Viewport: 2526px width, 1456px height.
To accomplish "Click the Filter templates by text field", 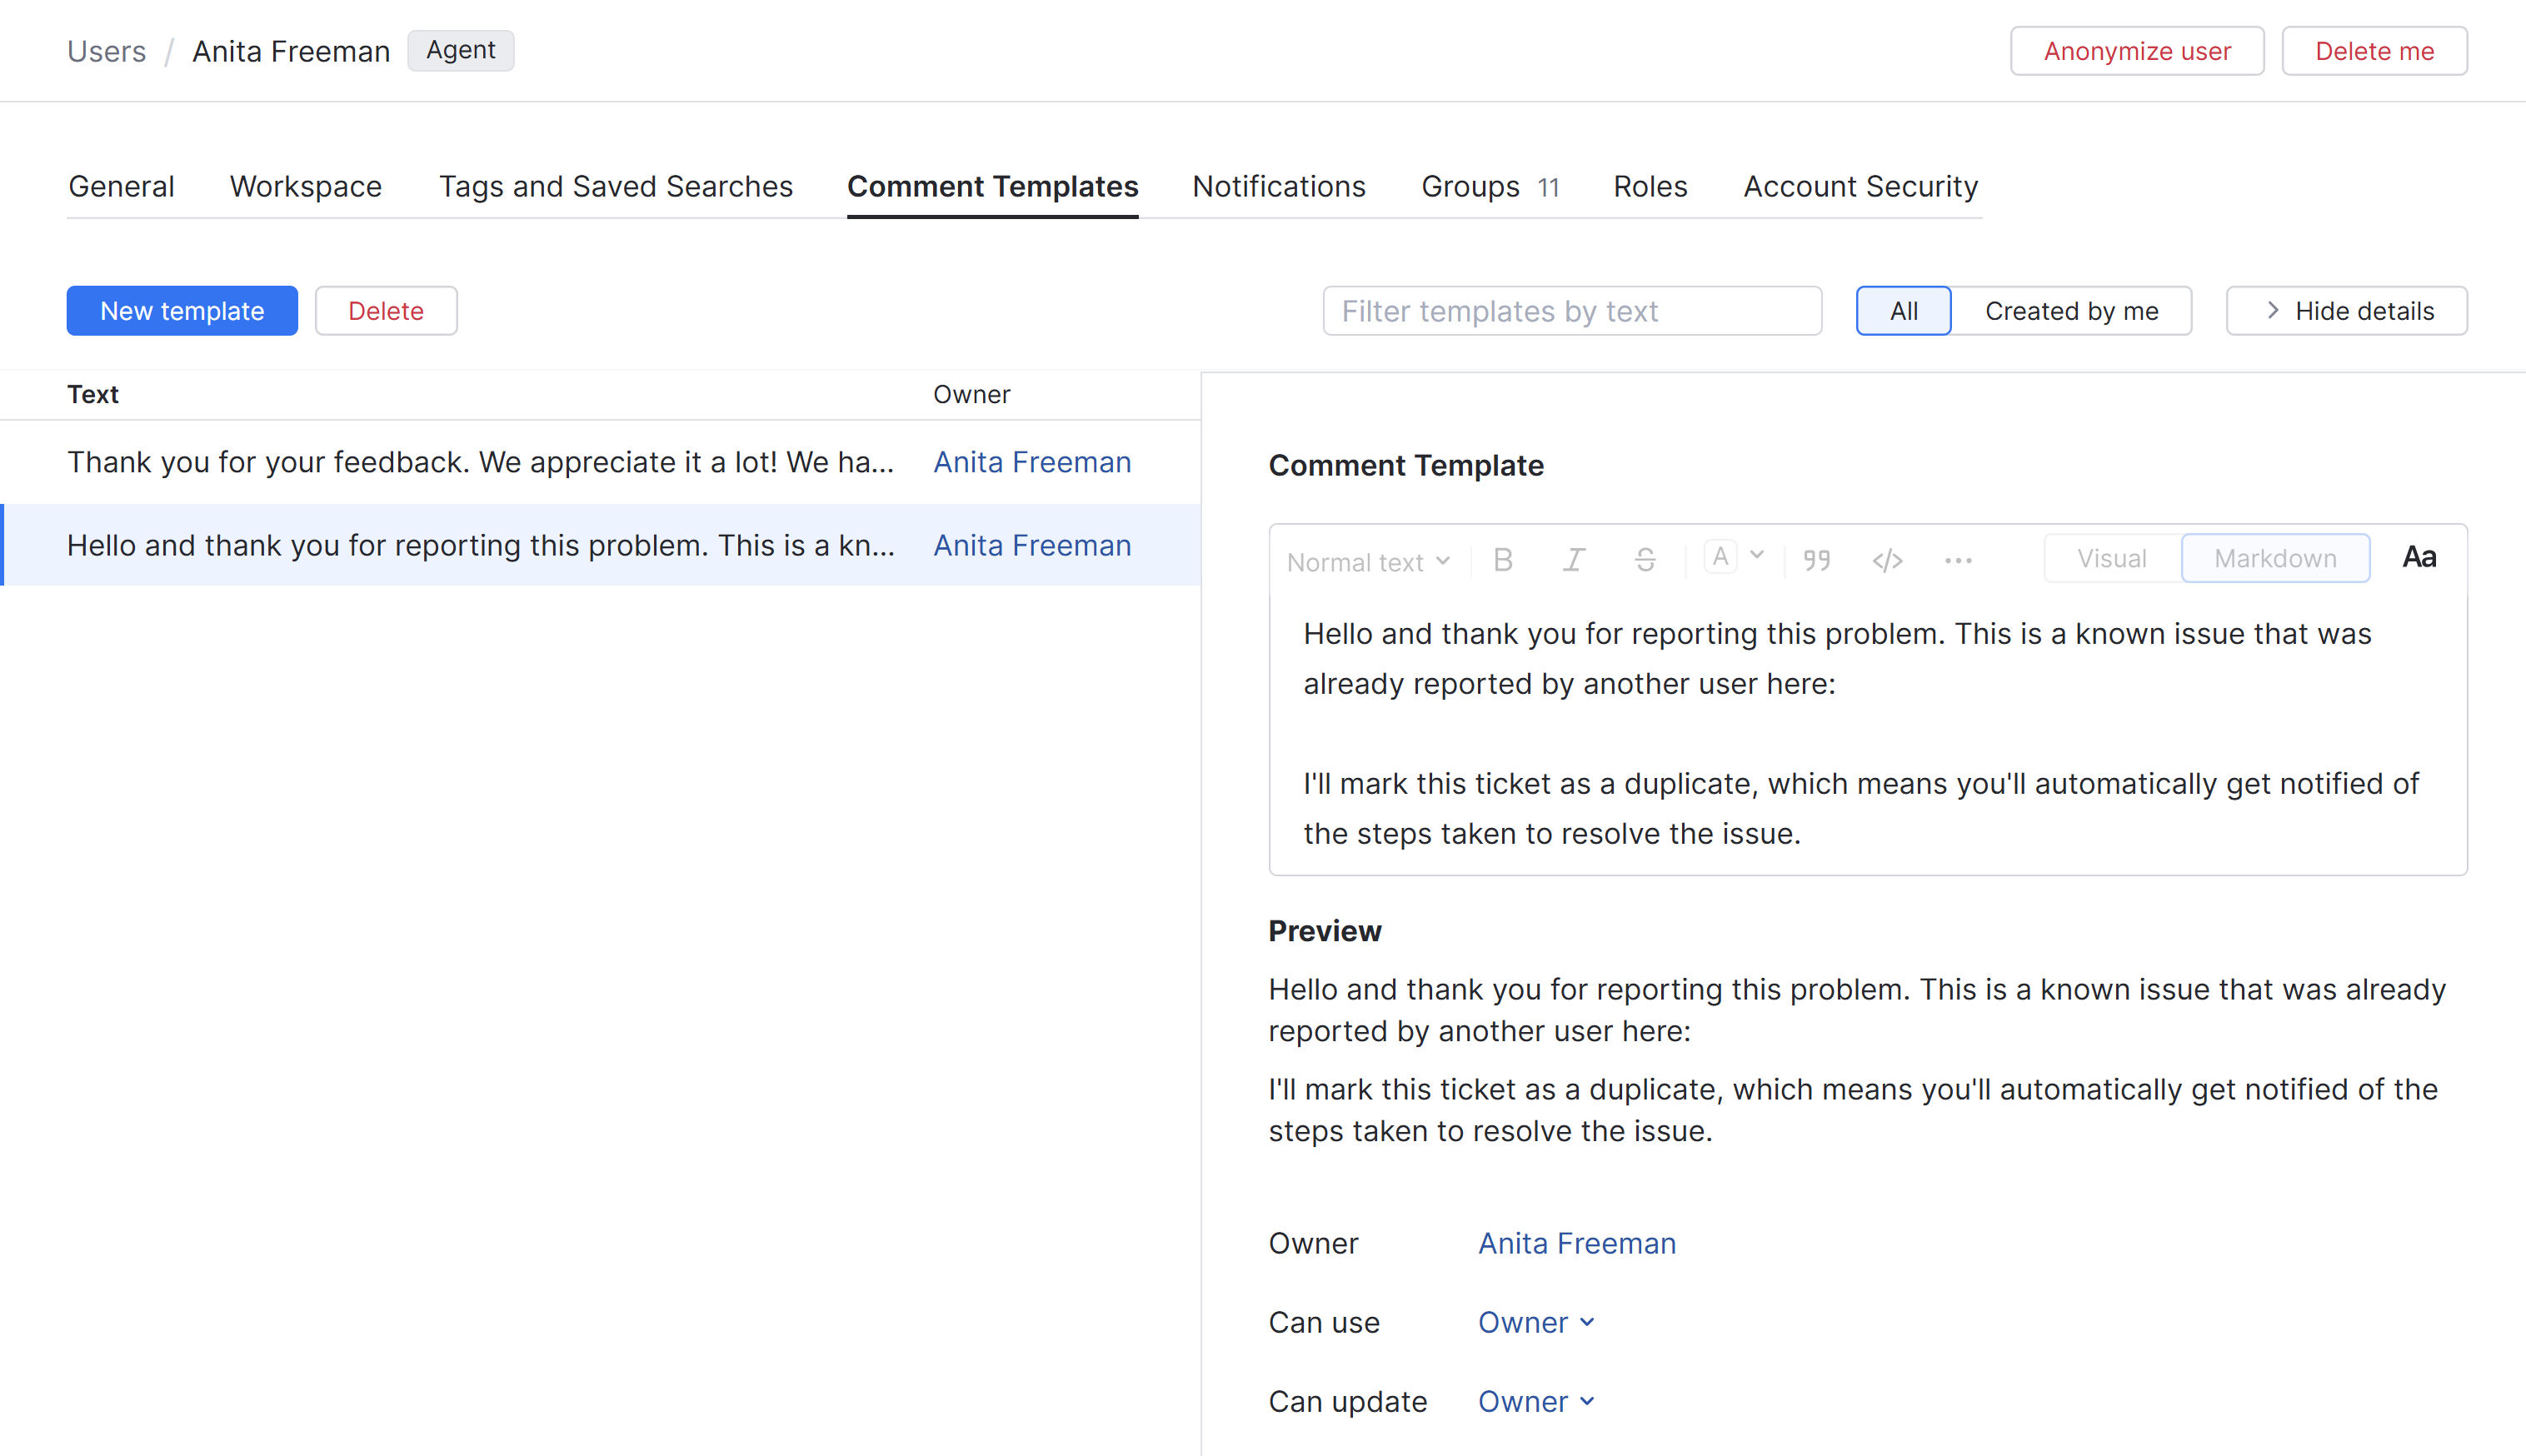I will click(1571, 311).
